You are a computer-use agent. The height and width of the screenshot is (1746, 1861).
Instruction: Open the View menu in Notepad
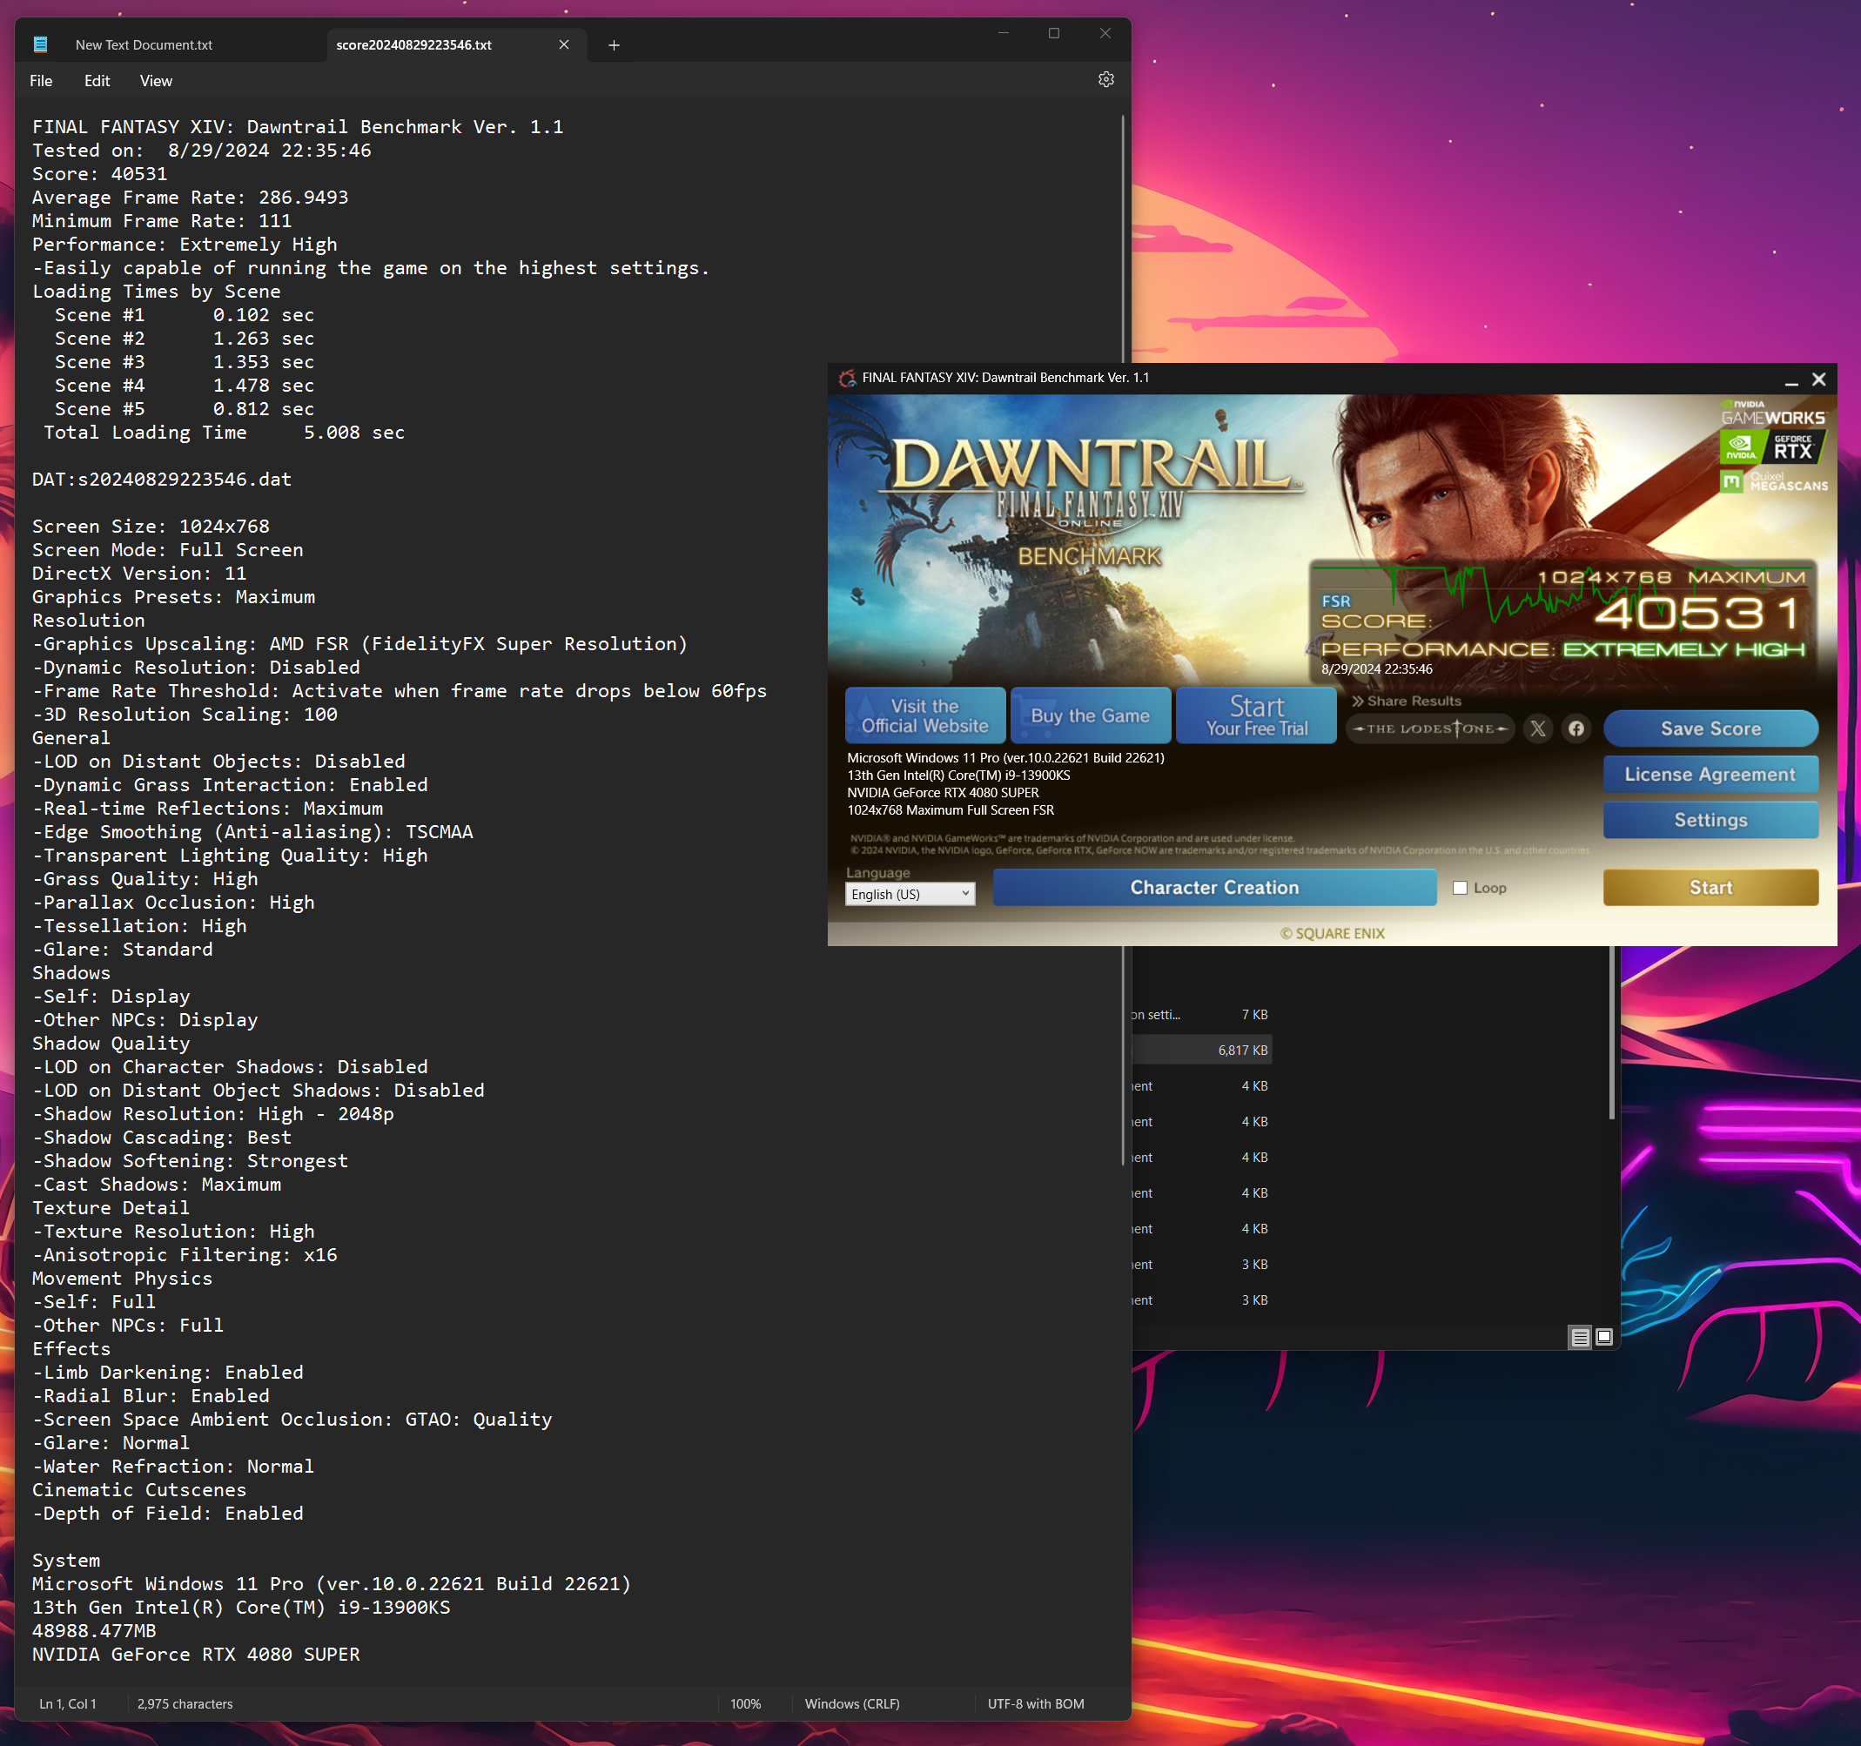tap(157, 81)
